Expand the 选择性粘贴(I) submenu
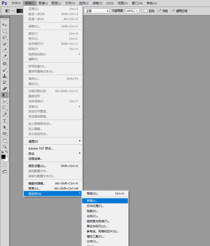210x246 pixels. (x=53, y=54)
